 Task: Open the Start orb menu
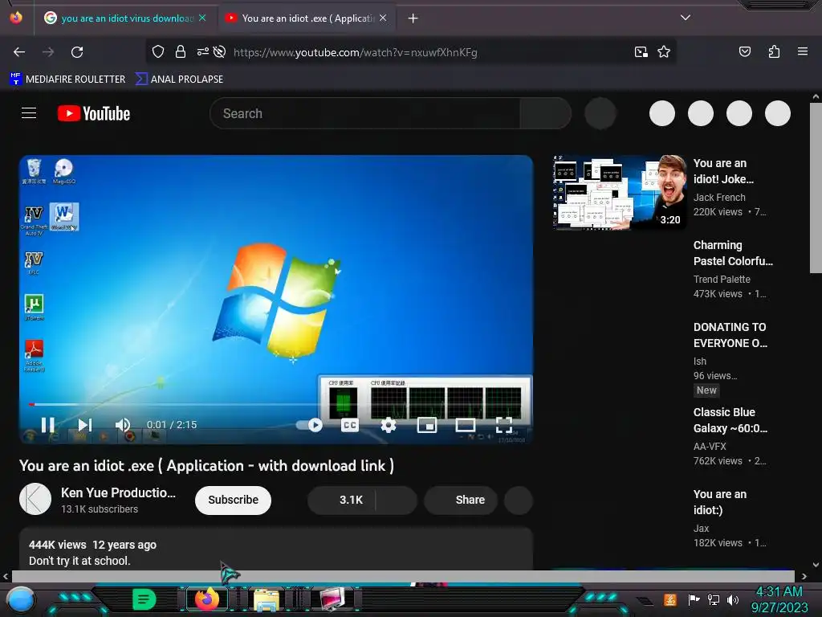pos(21,599)
